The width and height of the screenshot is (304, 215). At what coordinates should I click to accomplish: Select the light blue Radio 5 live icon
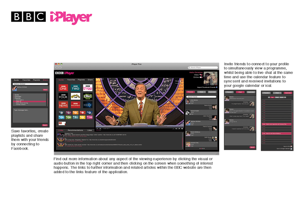(61, 117)
